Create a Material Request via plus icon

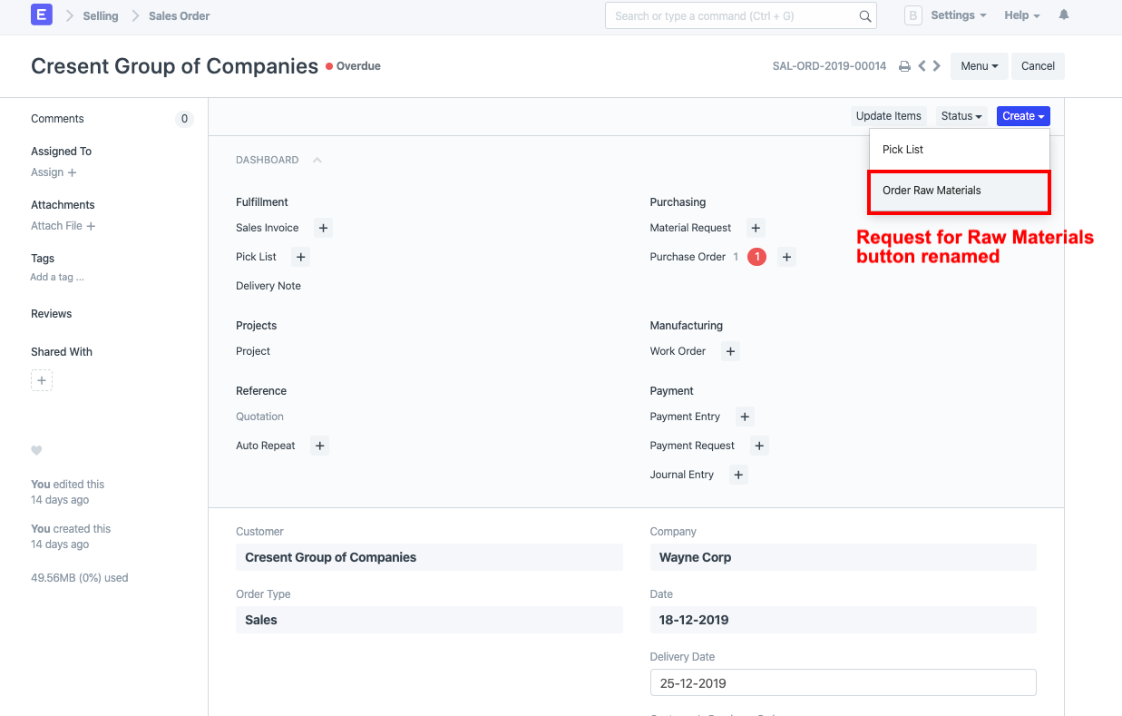tap(756, 228)
